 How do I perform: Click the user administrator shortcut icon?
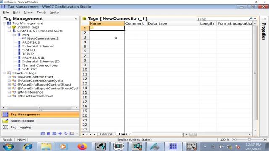66,133
